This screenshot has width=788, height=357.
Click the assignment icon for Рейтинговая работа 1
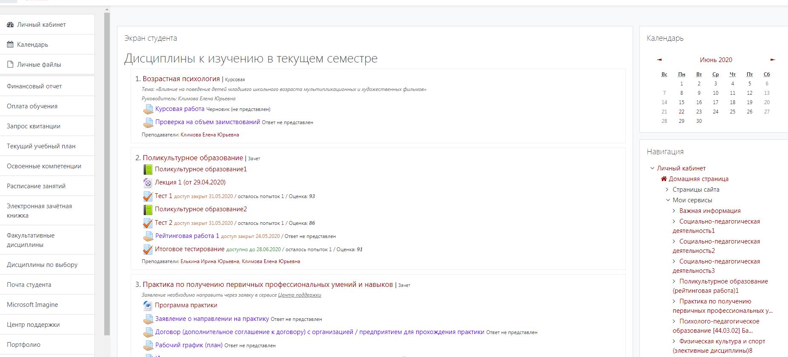[x=148, y=236]
